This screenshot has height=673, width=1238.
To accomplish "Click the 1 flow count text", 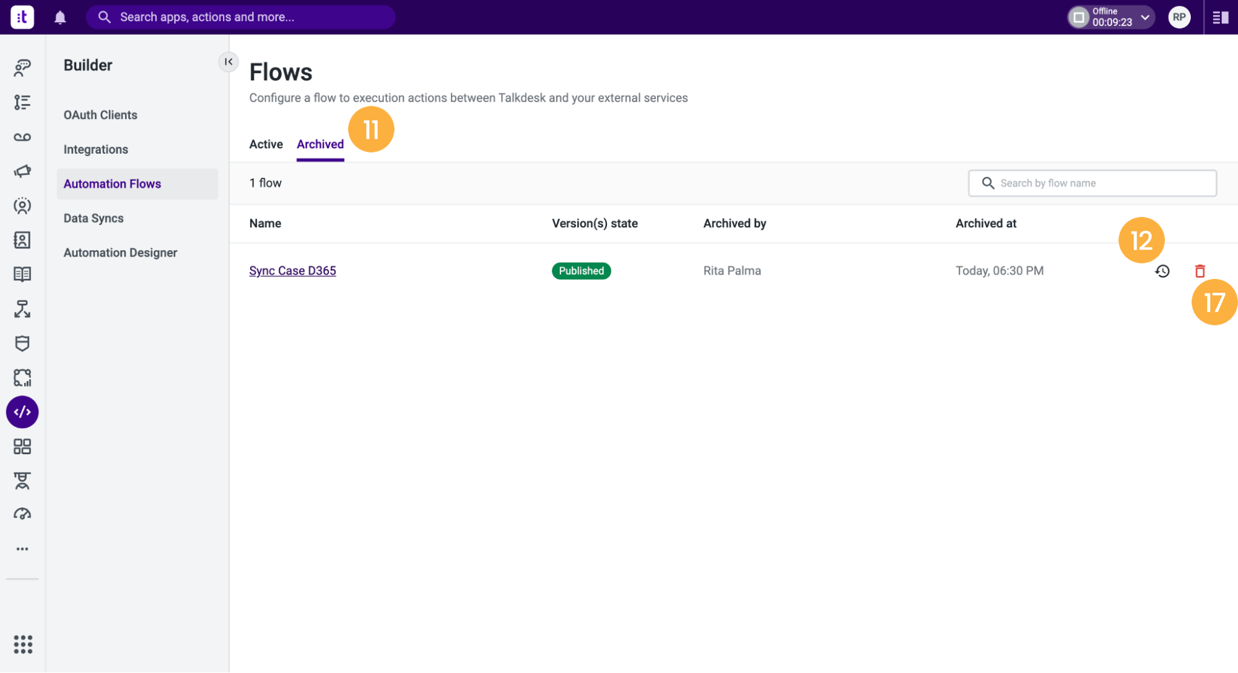I will pos(266,183).
